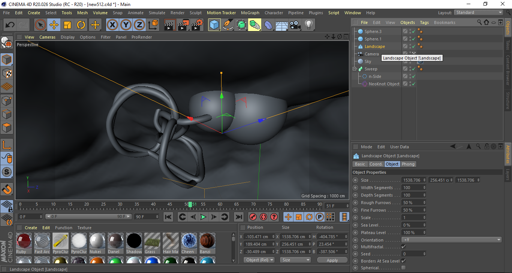
Task: Activate the Rotate tool
Action: click(x=81, y=25)
